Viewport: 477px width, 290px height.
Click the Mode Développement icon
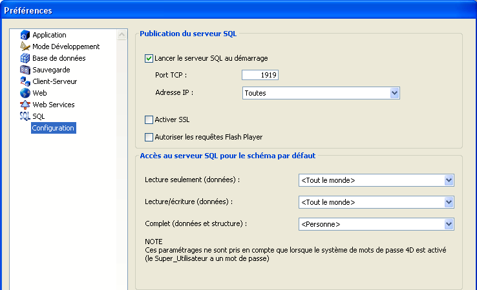[x=25, y=47]
